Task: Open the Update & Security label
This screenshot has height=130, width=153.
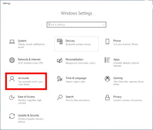Action: click(28, 115)
